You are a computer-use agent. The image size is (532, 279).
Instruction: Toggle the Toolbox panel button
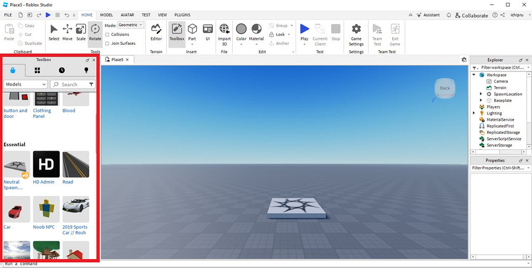tap(177, 32)
